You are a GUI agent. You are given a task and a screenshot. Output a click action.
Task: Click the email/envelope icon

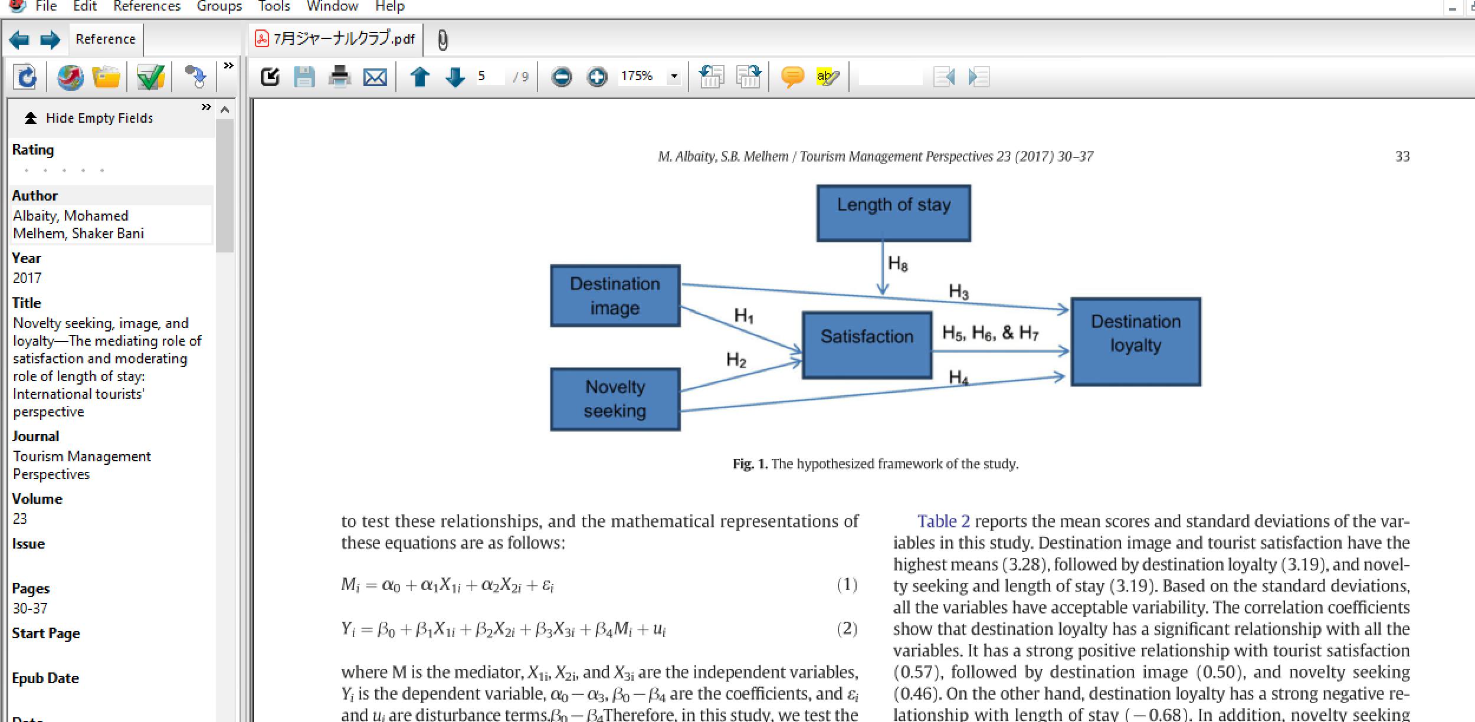(x=376, y=77)
